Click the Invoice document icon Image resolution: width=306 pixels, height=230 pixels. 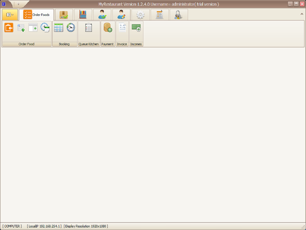pos(122,27)
